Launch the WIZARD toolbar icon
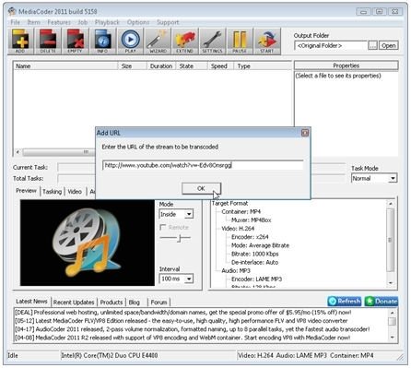 tap(158, 42)
